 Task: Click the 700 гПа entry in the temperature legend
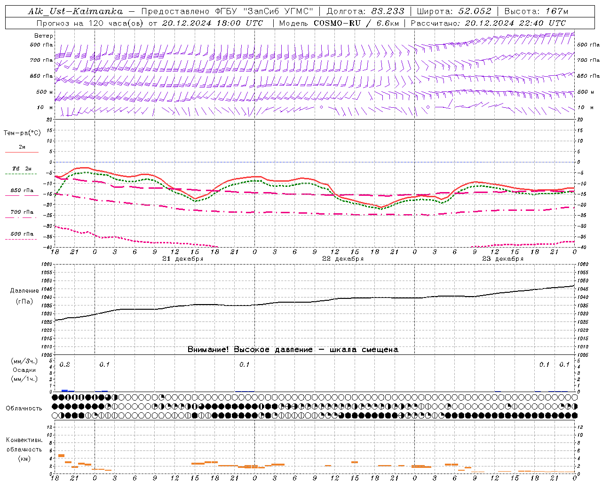pos(22,212)
